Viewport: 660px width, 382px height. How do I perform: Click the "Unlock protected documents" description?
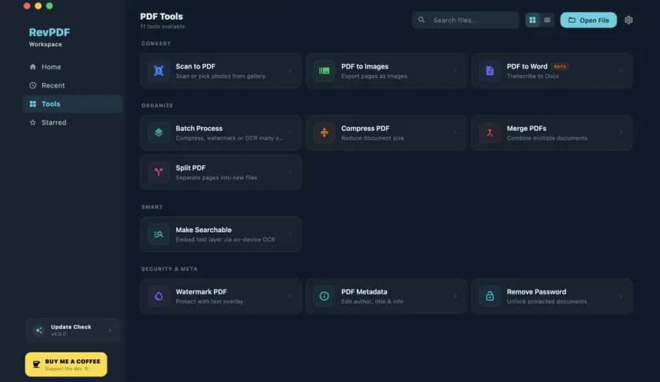[x=547, y=301]
